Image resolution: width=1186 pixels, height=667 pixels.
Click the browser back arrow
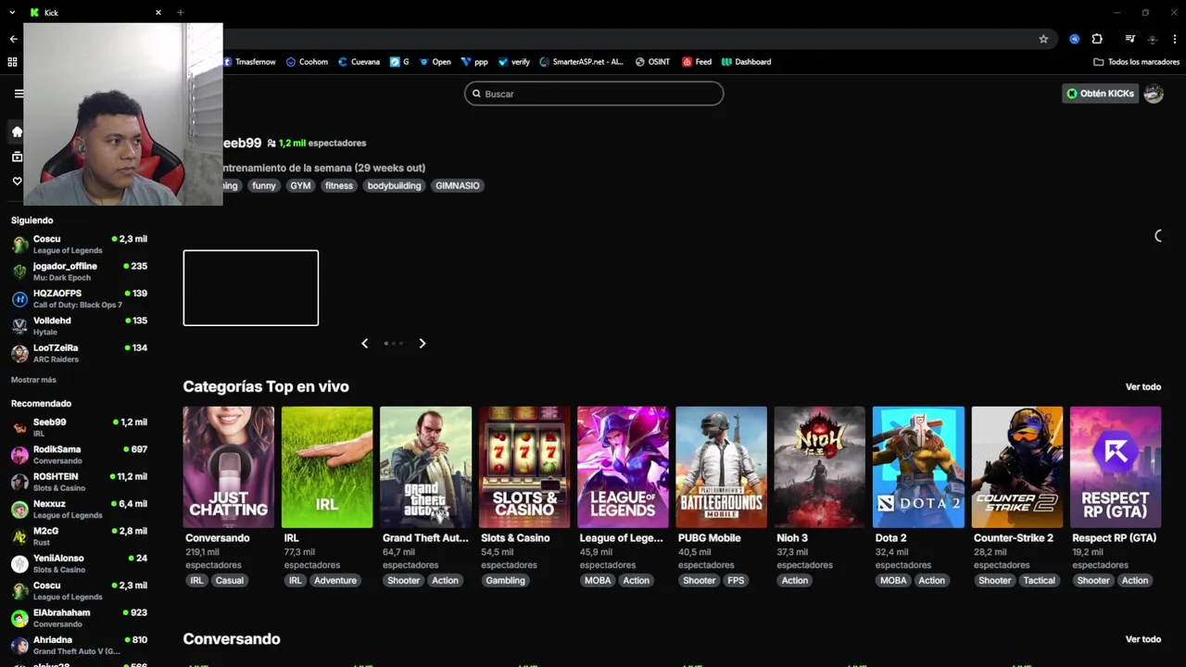13,39
